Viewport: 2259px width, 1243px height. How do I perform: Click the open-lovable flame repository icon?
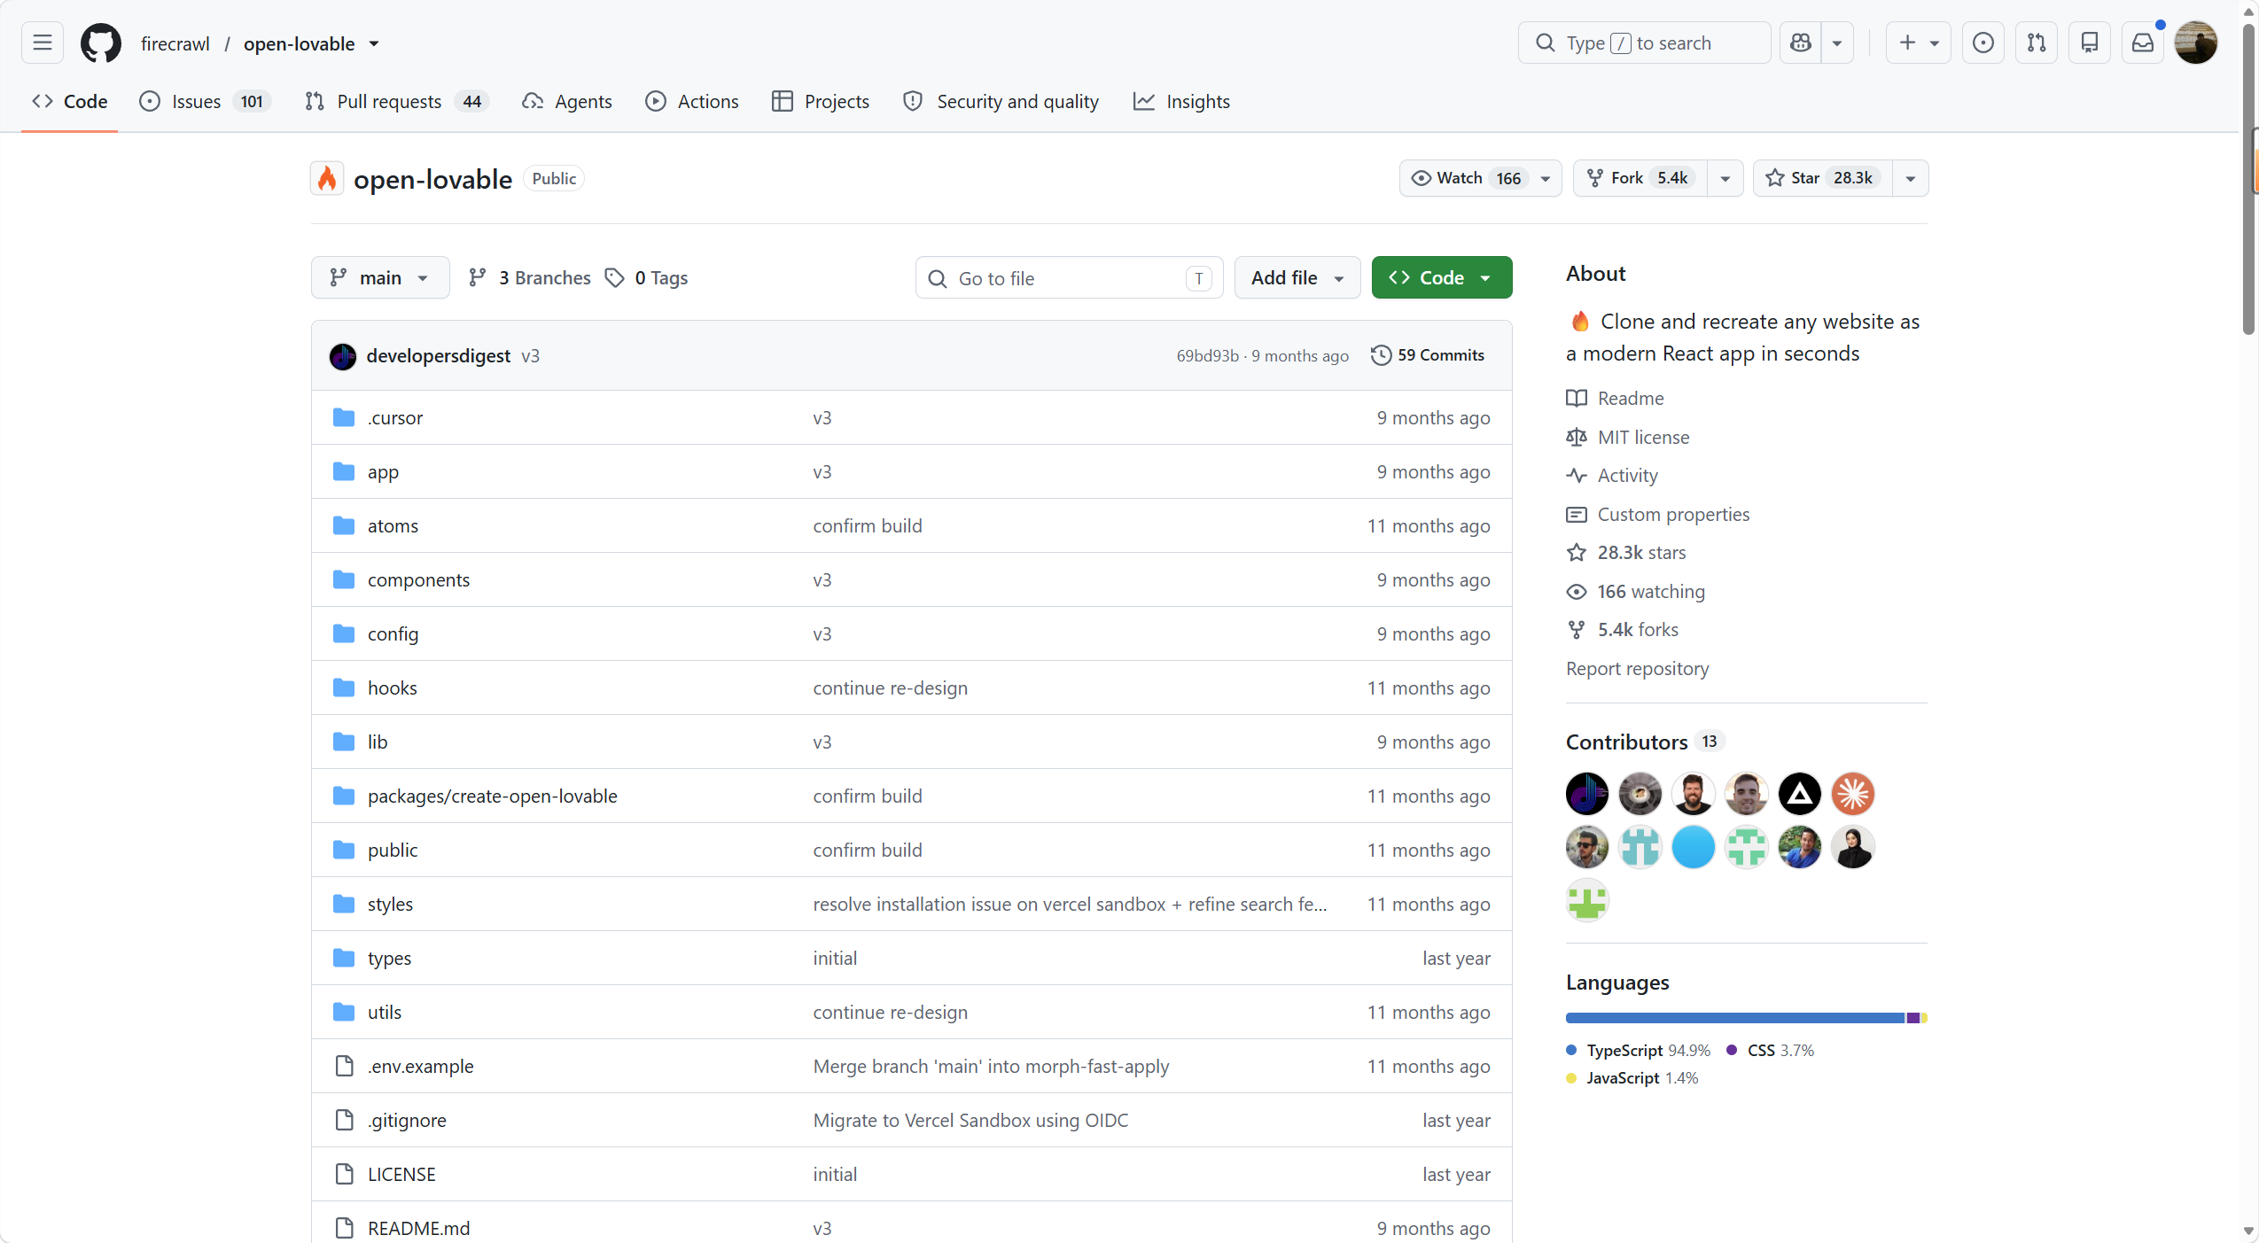(x=327, y=179)
